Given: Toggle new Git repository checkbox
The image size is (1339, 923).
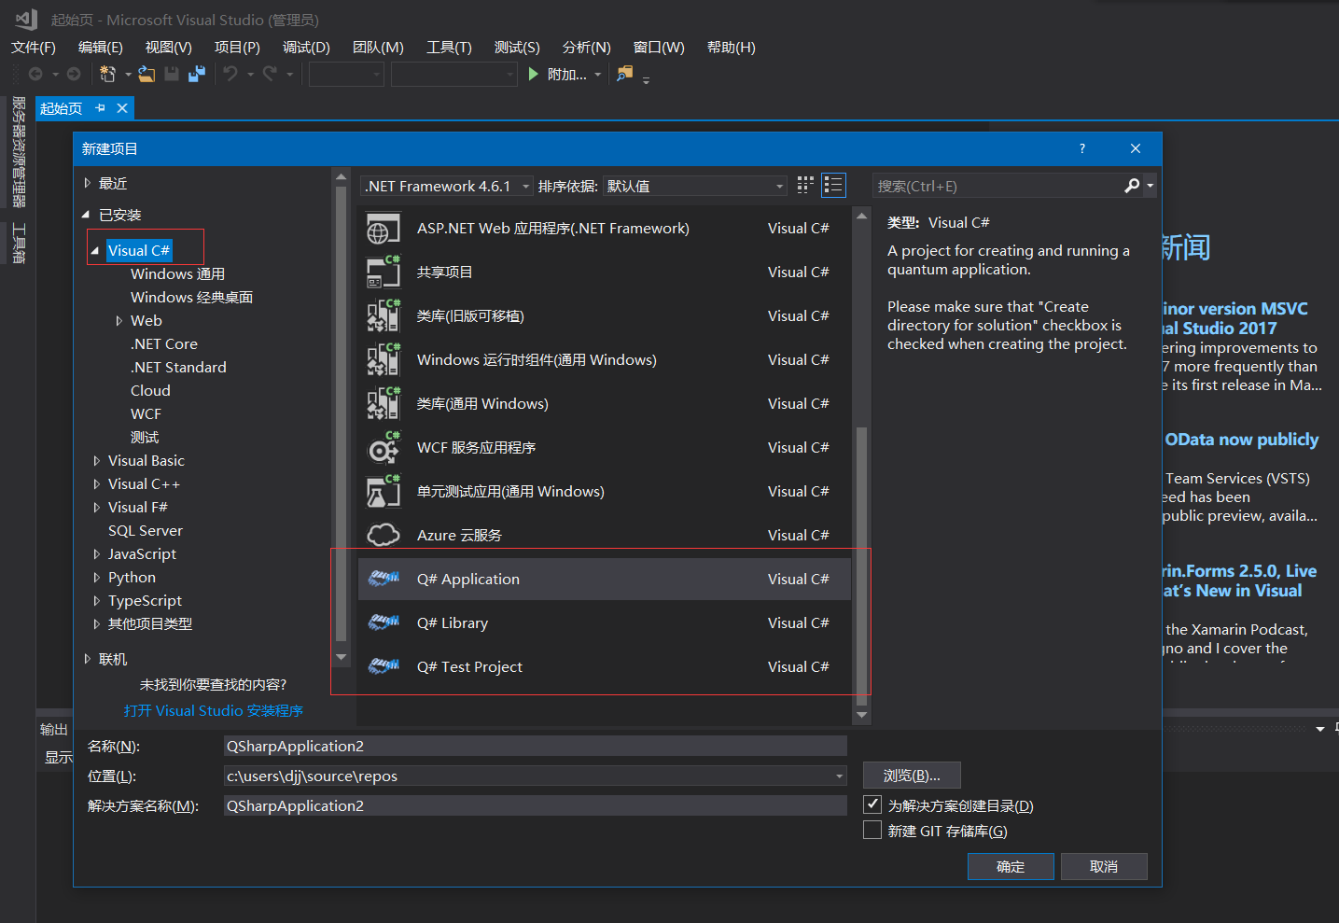Looking at the screenshot, I should 872,830.
